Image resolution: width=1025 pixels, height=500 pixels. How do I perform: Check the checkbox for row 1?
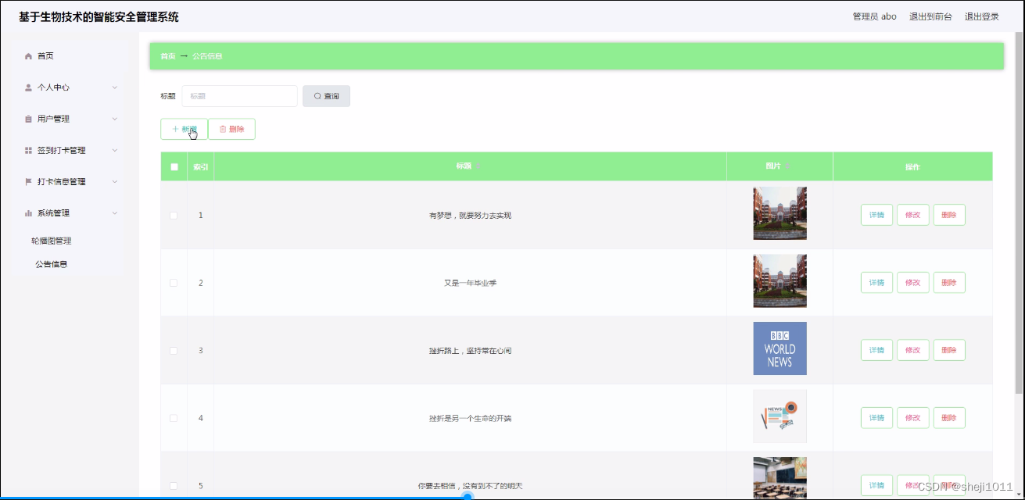(x=174, y=215)
